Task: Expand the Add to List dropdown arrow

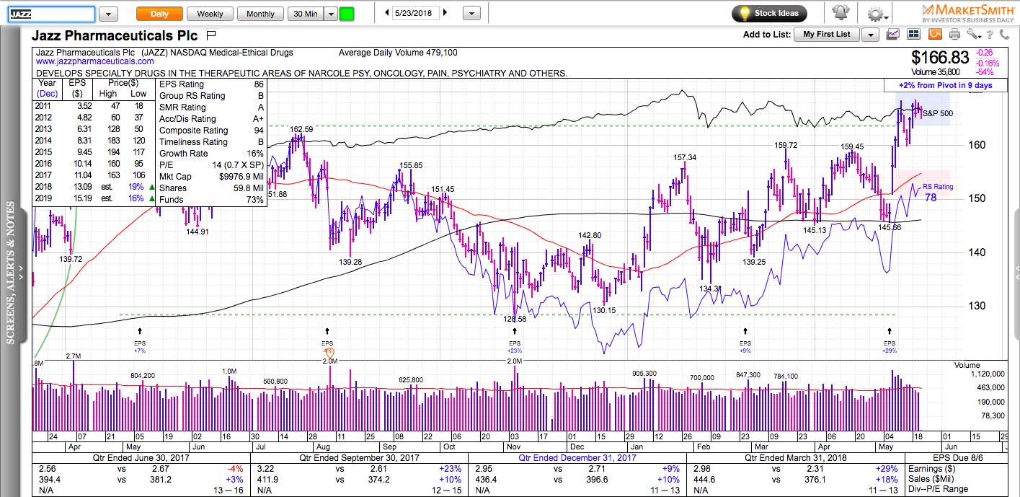Action: coord(870,35)
